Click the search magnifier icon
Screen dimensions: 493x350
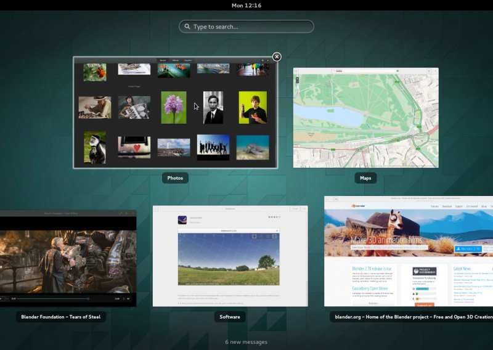point(187,26)
